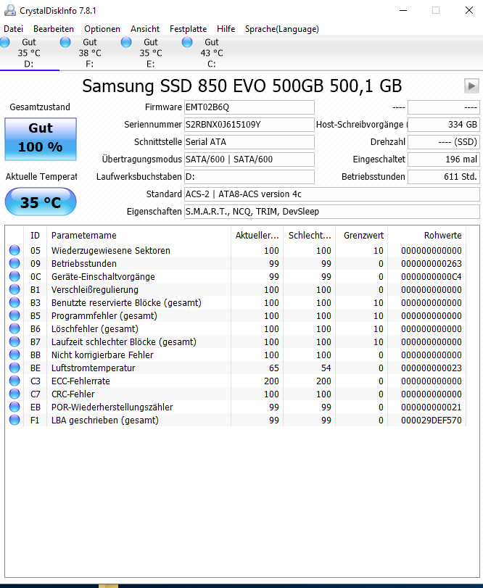
Task: Click the Grenzwert column header
Action: (x=361, y=235)
